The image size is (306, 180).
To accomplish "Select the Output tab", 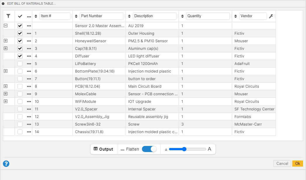I will pos(103,149).
